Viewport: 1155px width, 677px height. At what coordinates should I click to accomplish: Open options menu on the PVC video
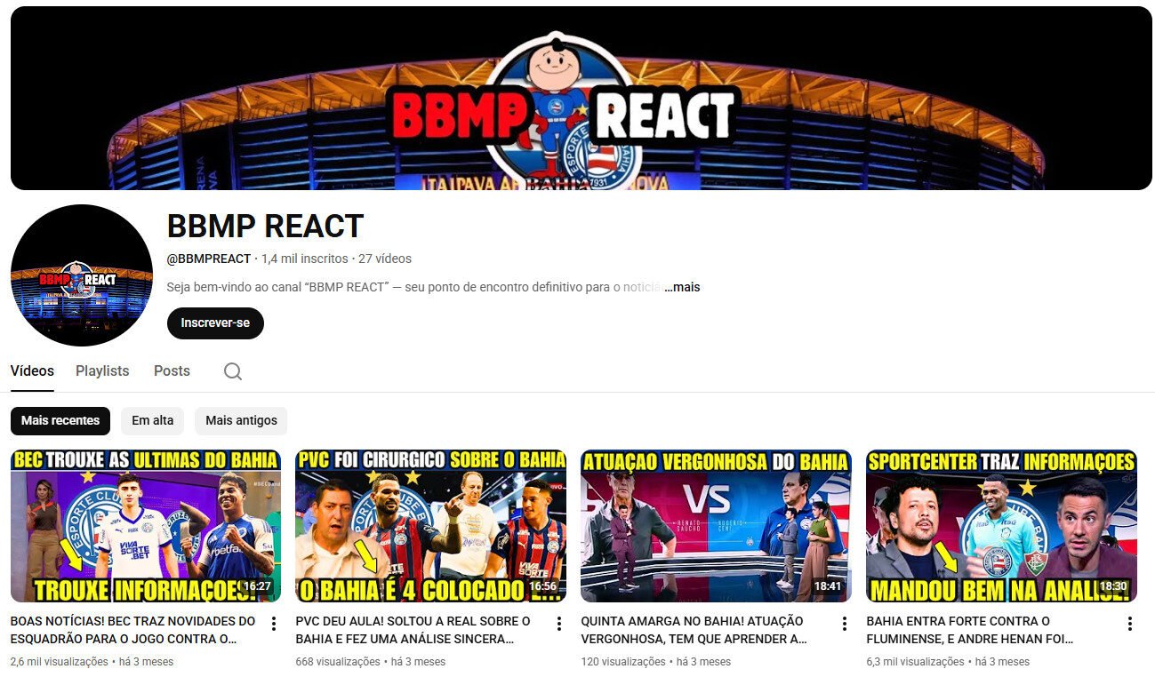tap(558, 623)
